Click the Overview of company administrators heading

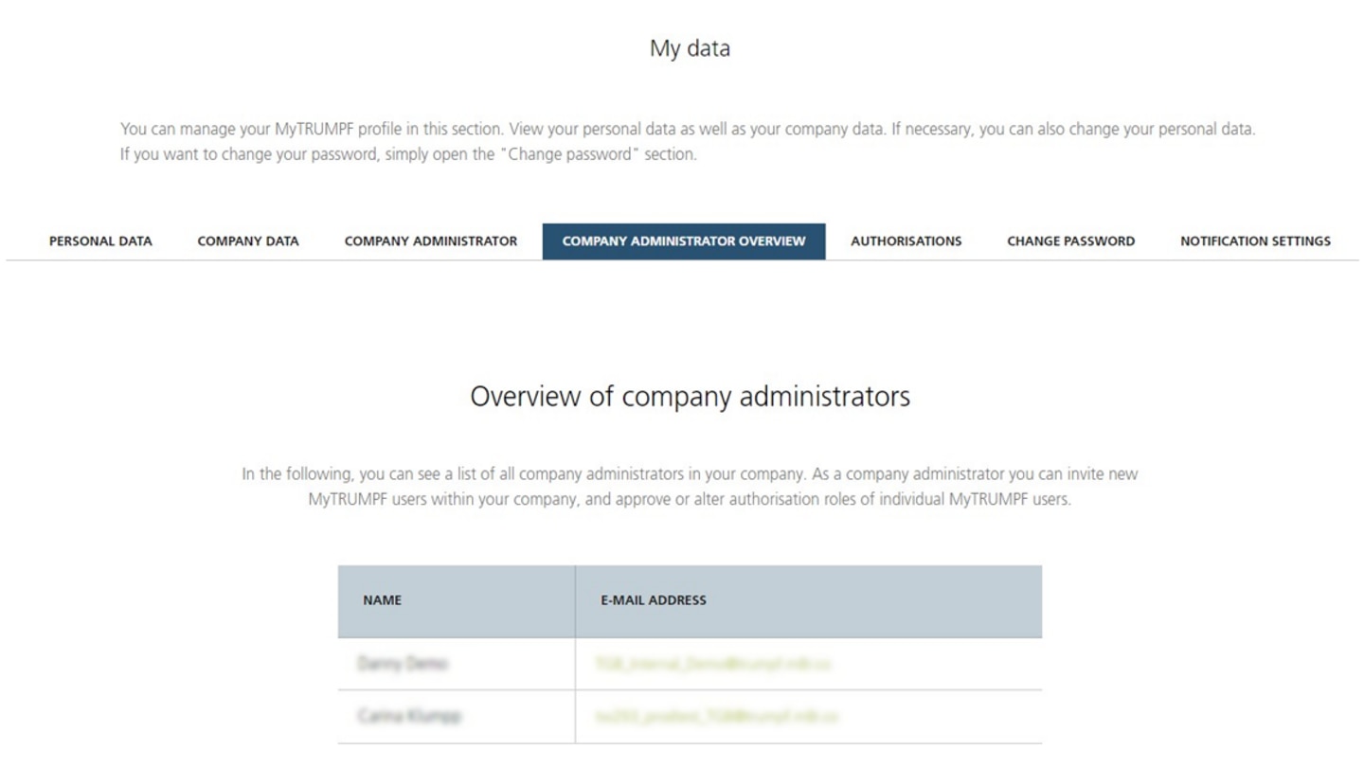click(690, 396)
